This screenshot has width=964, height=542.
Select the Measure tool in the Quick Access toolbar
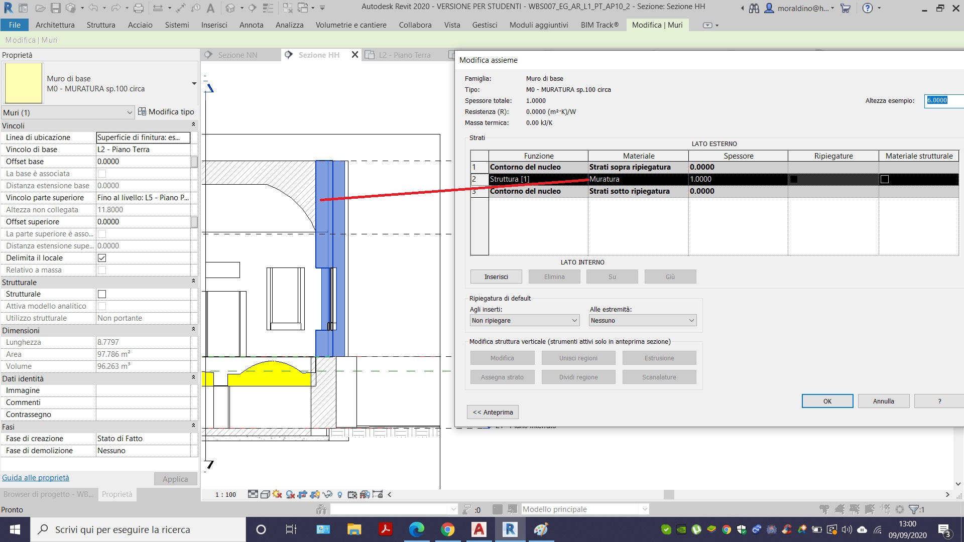180,8
